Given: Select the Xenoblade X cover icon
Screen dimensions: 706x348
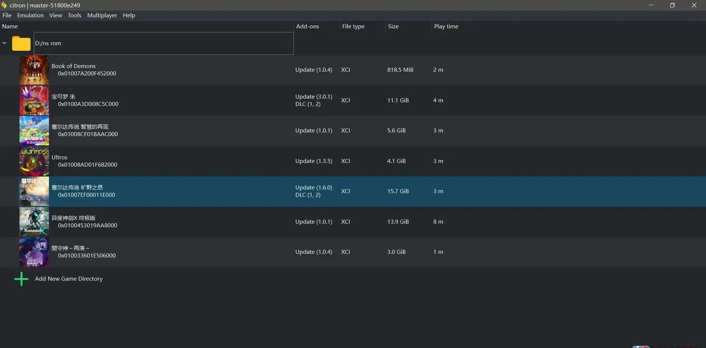Looking at the screenshot, I should pyautogui.click(x=34, y=222).
